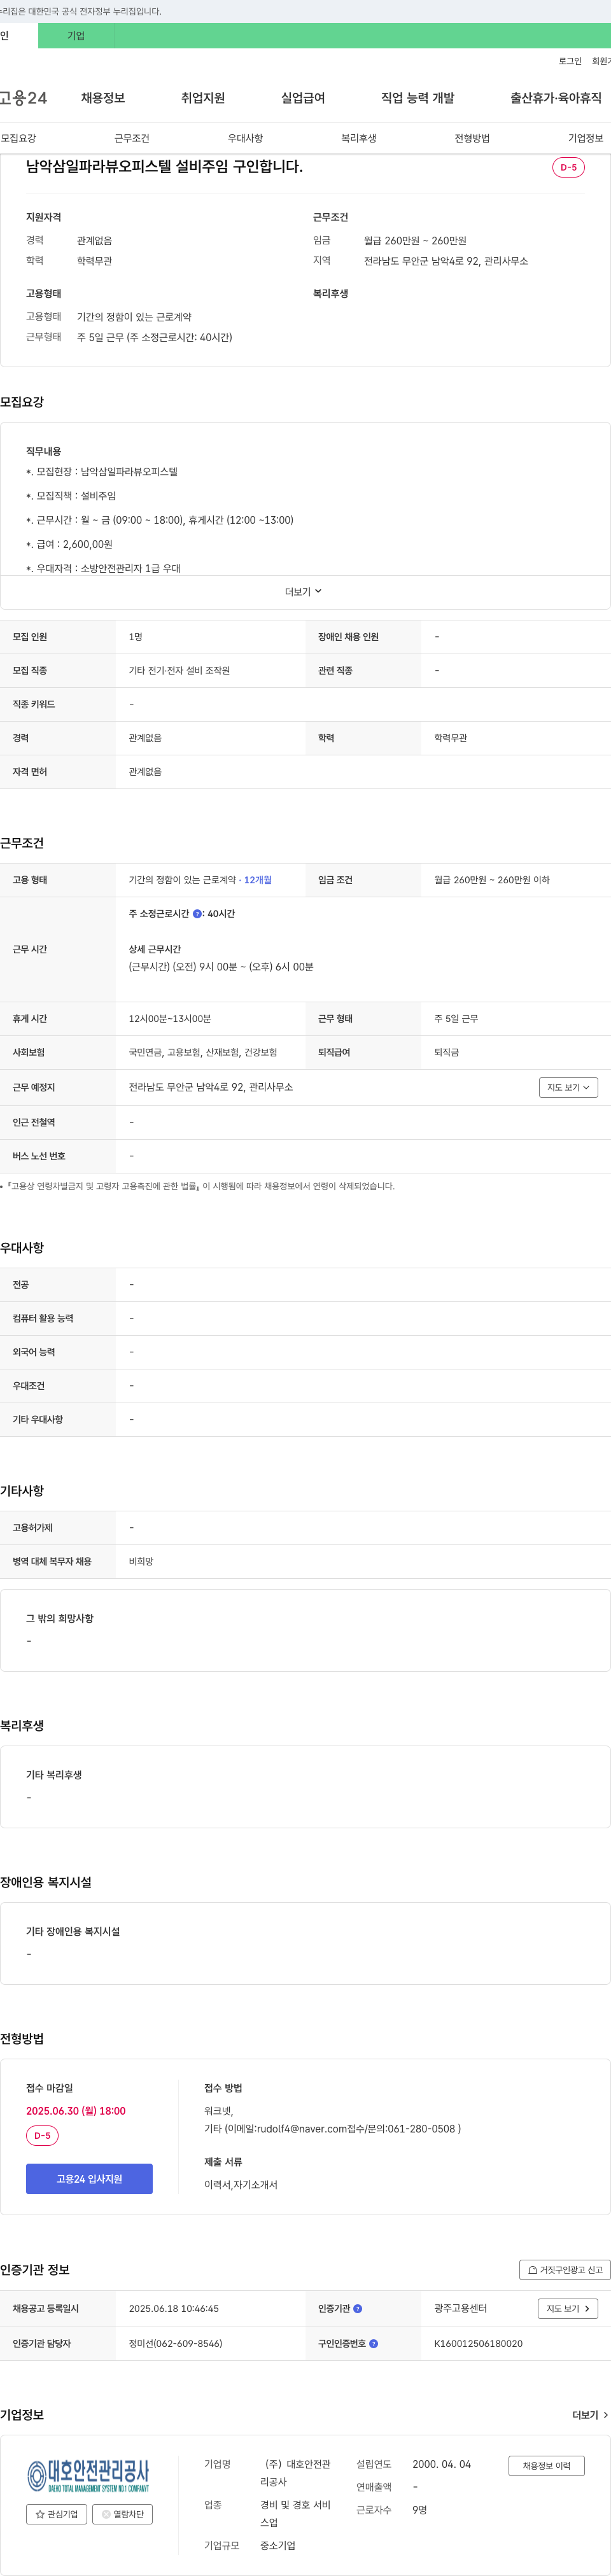This screenshot has width=611, height=2576.
Task: Open 더보기 link next to 기업정보
Action: (590, 2414)
